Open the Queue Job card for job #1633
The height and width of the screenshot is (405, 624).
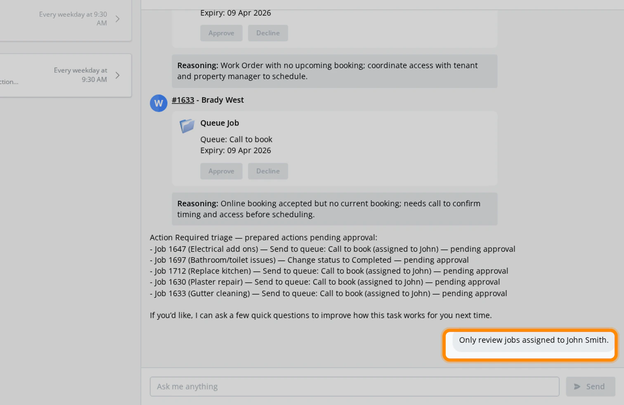(x=334, y=148)
